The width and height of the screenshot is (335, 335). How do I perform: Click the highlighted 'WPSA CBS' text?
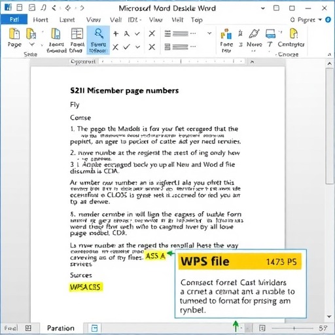tap(86, 287)
